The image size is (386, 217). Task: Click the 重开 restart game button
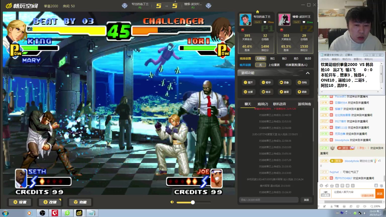click(248, 82)
